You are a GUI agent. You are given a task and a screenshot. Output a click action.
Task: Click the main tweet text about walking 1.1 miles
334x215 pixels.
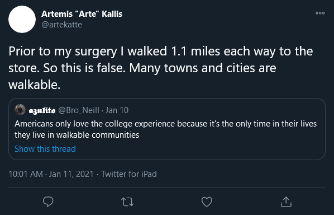click(161, 68)
